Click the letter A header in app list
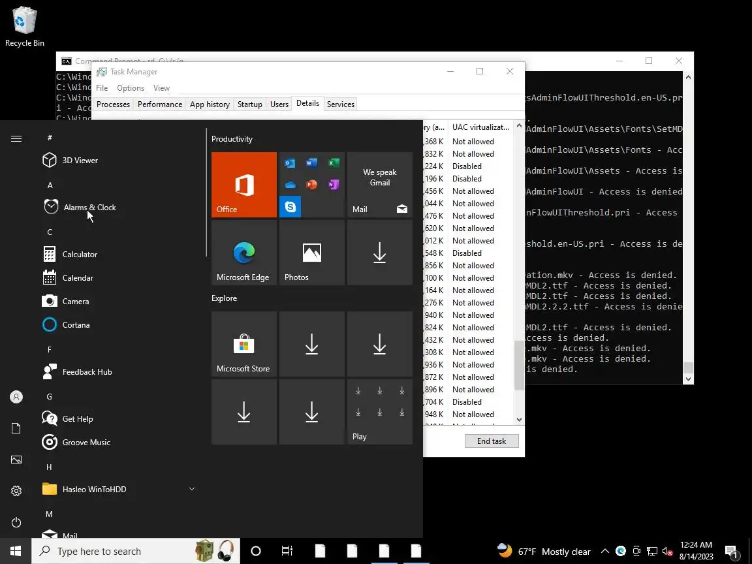This screenshot has height=564, width=752. click(x=50, y=185)
